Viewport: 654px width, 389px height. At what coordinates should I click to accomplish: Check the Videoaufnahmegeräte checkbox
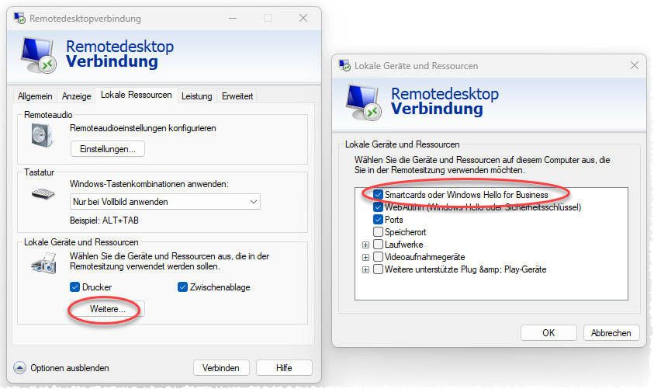[x=378, y=257]
